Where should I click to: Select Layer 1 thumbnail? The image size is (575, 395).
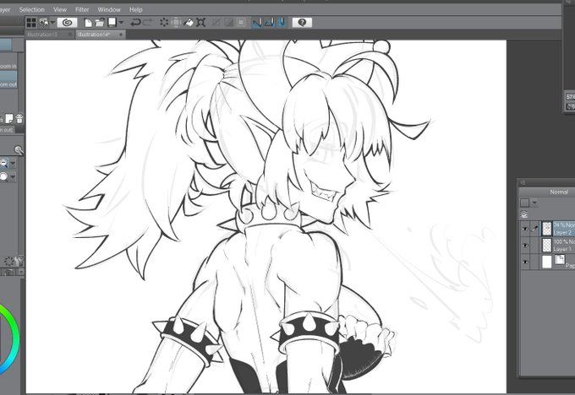coord(547,246)
